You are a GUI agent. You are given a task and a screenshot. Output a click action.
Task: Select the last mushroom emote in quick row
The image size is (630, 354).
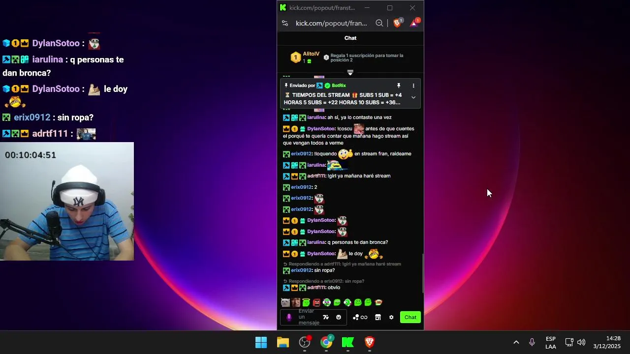point(378,302)
